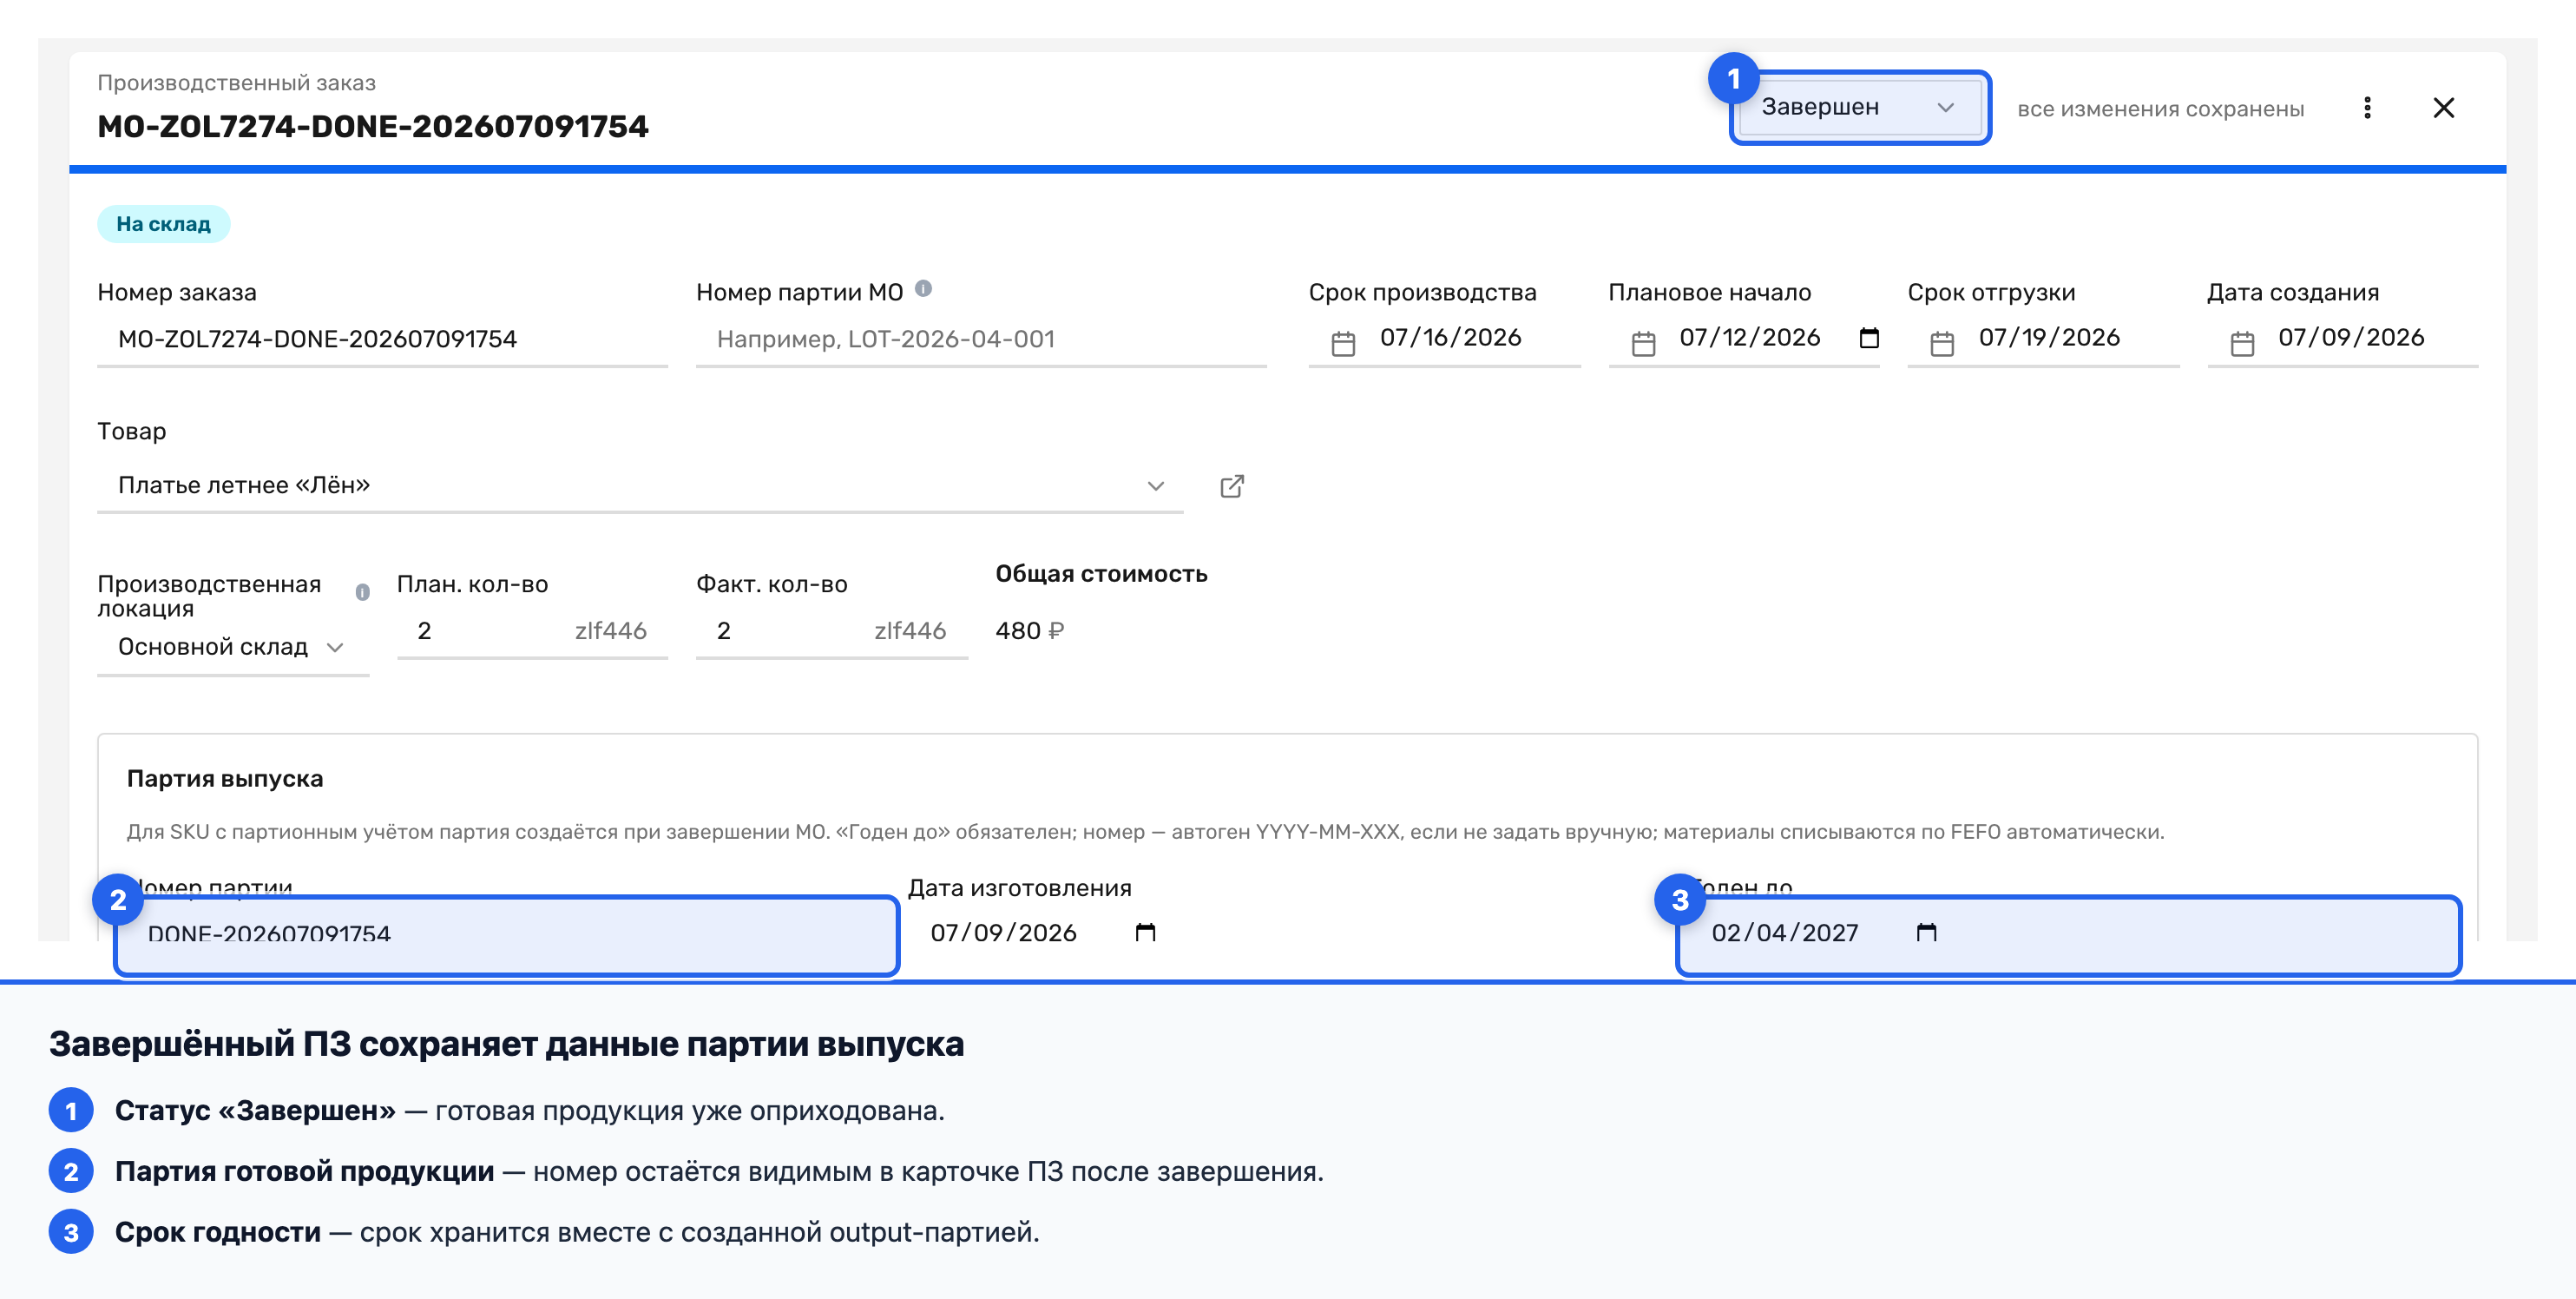2576x1299 pixels.
Task: Open date picker icon for Плановое начало
Action: click(x=1868, y=339)
